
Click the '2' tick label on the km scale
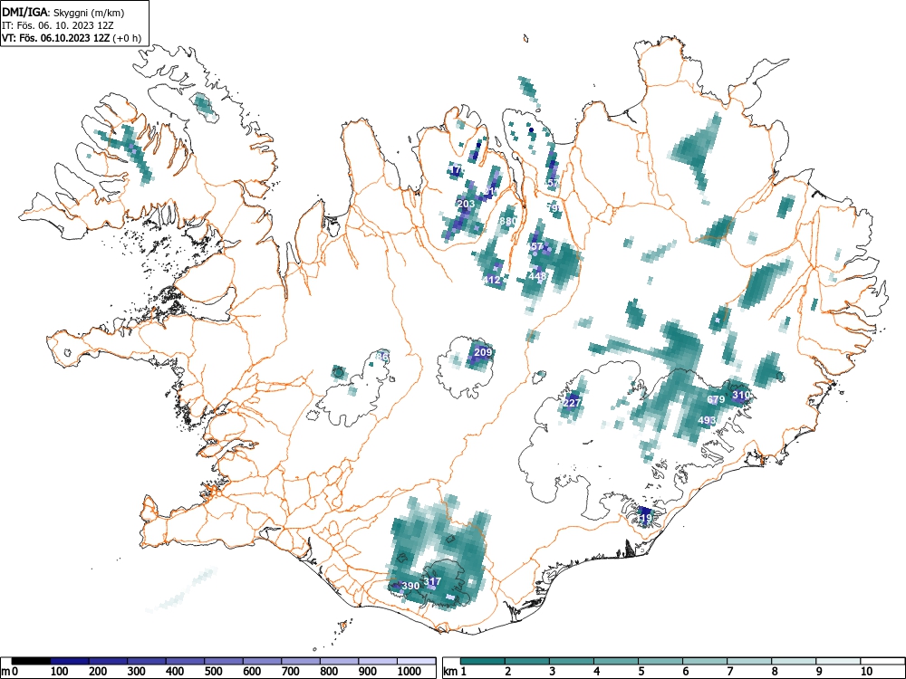click(507, 672)
